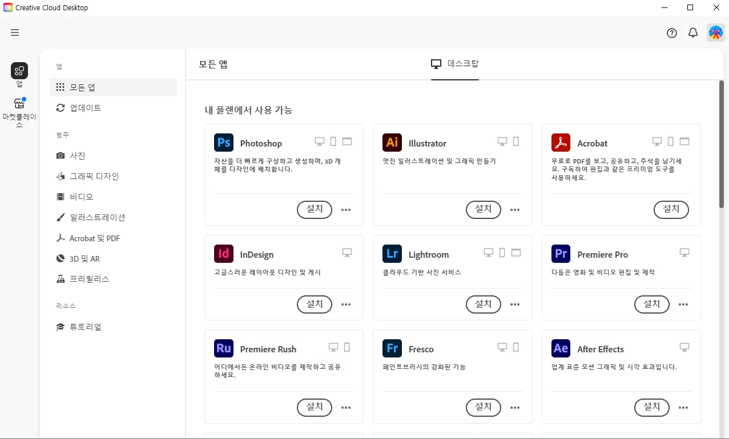Open more options for Premiere Pro
Viewport: 729px width, 439px height.
(x=683, y=304)
